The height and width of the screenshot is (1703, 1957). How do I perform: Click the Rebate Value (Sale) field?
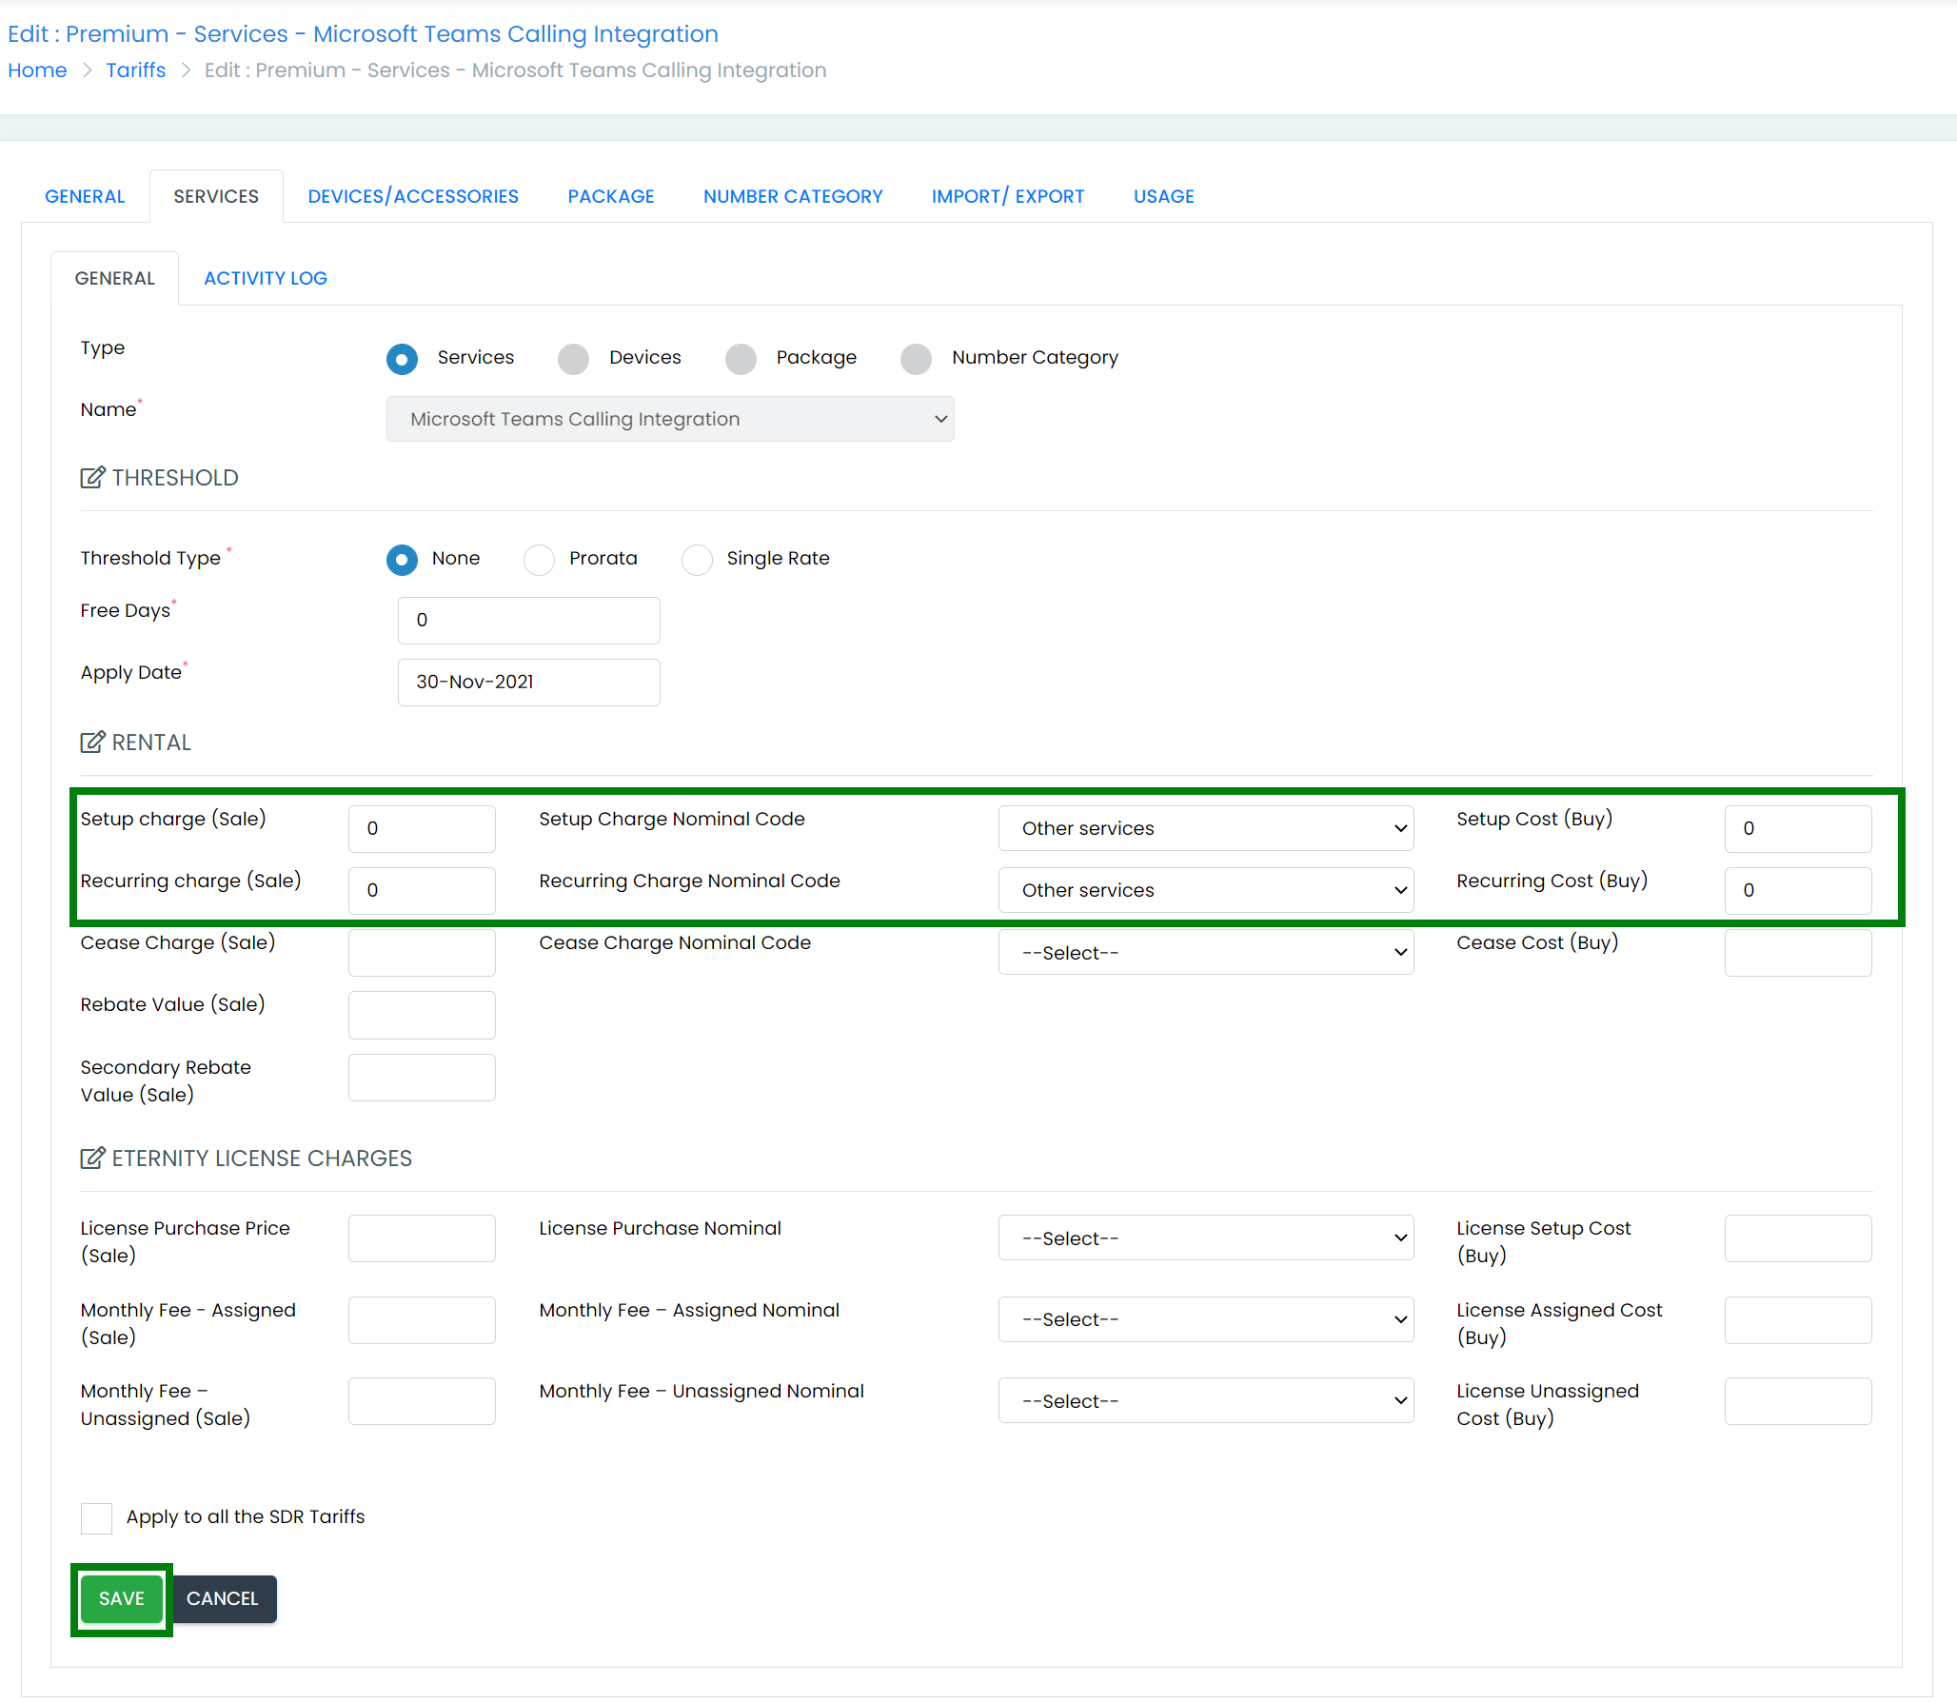(422, 1015)
